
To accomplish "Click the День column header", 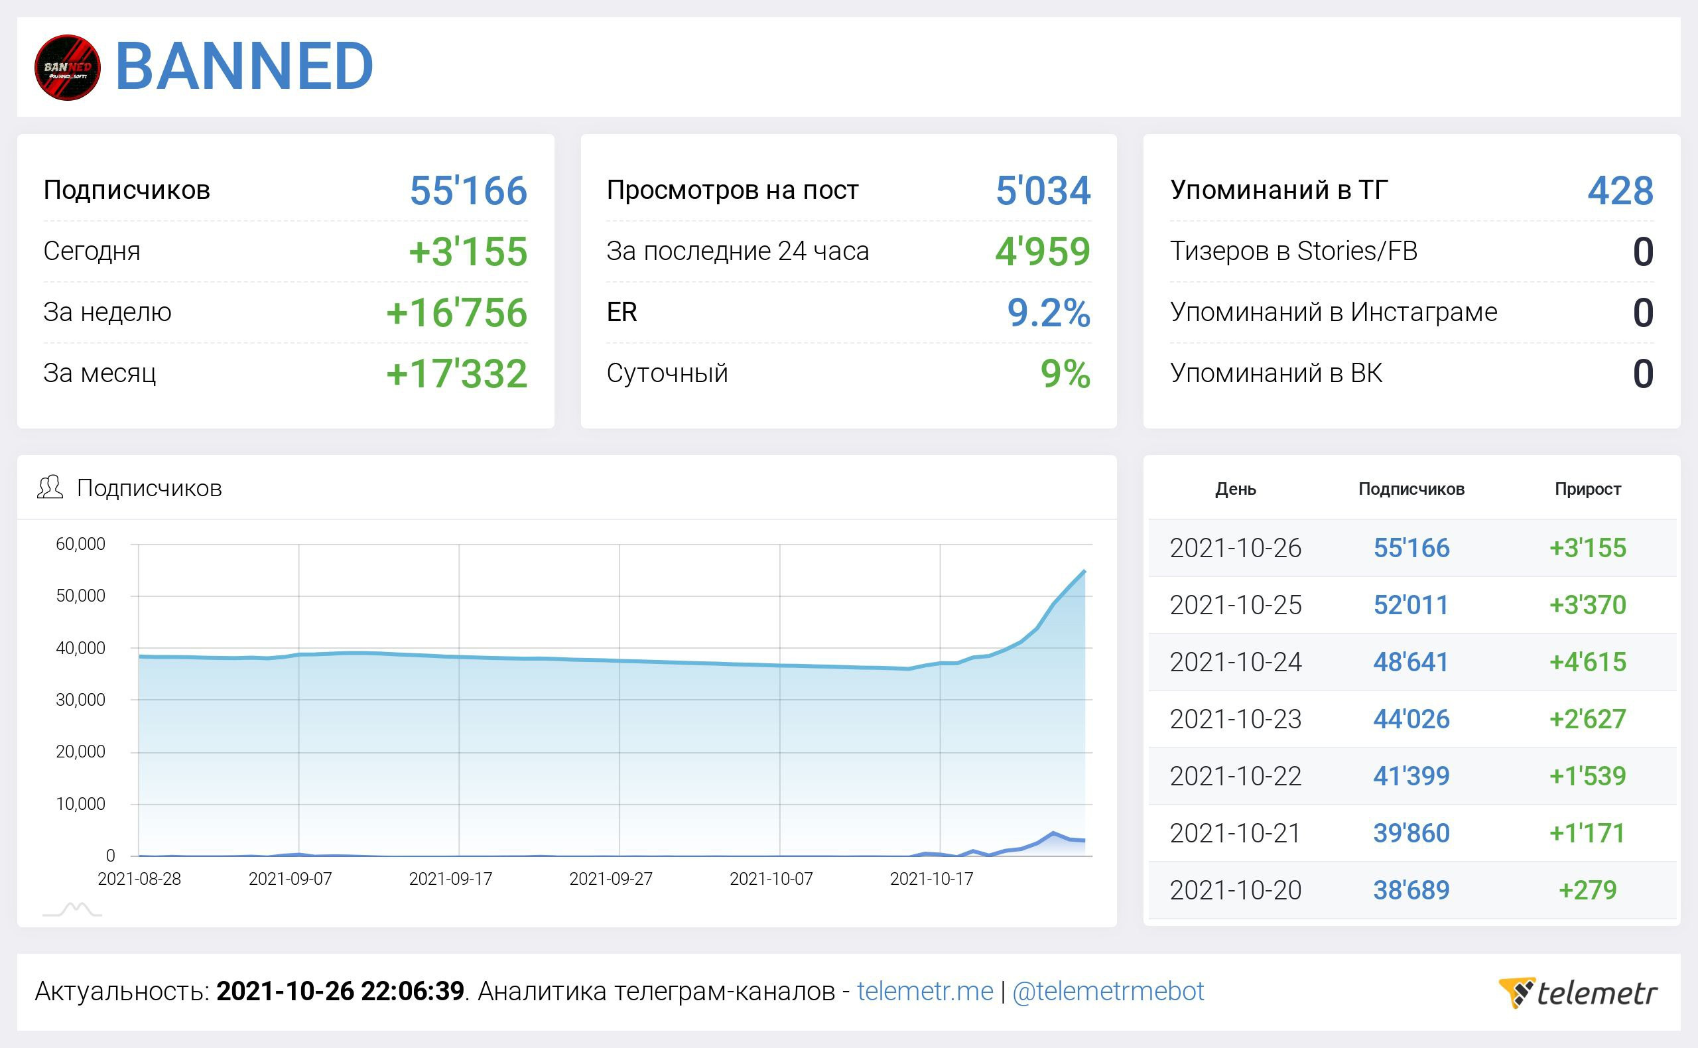I will click(x=1235, y=490).
